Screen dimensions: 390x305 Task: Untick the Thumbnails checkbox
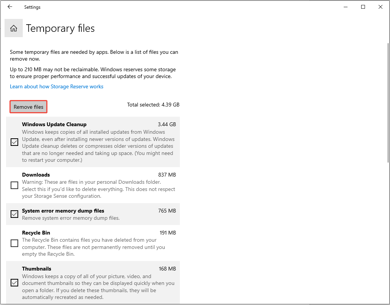[14, 283]
